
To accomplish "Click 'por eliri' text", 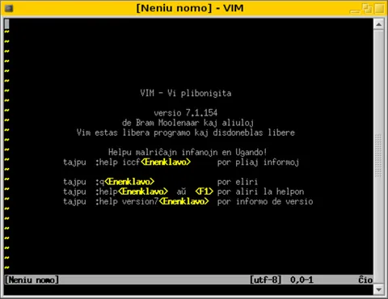I will (238, 182).
